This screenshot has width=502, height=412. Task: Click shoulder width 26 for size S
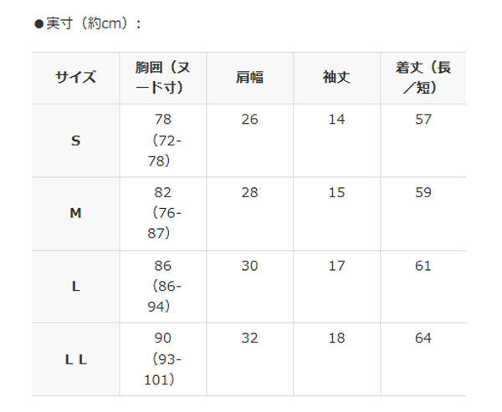click(249, 120)
